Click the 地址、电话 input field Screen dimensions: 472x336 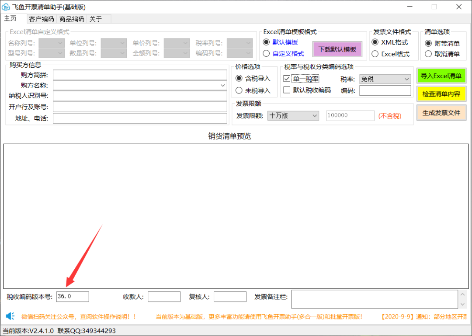(x=140, y=118)
